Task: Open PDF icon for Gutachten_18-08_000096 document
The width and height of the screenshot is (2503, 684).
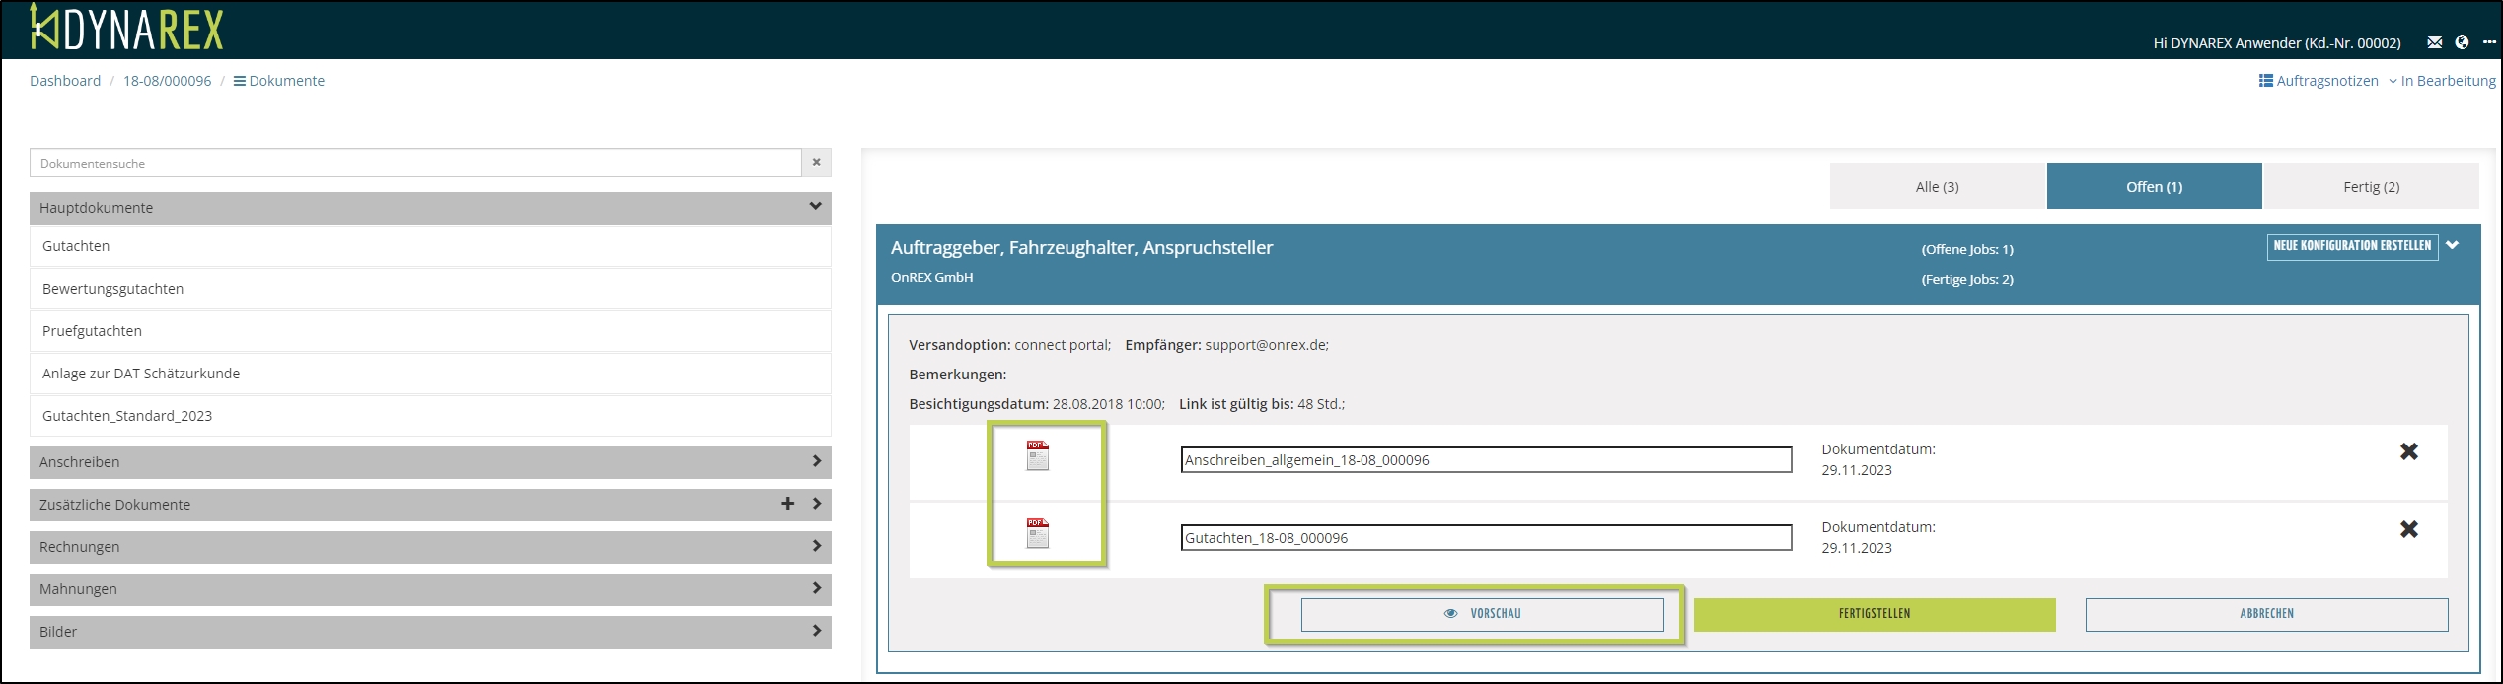Action: (x=1037, y=533)
